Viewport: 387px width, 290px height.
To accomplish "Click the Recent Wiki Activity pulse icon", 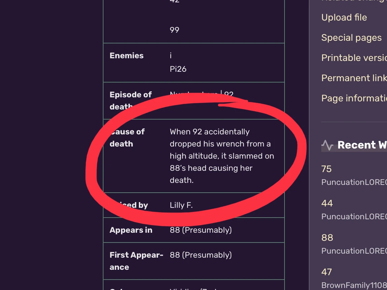I will coord(327,145).
